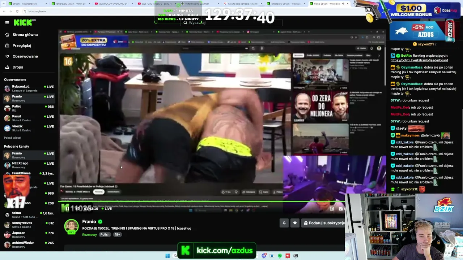The image size is (463, 260).
Task: Click BotRix username in chat
Action: coord(406,56)
